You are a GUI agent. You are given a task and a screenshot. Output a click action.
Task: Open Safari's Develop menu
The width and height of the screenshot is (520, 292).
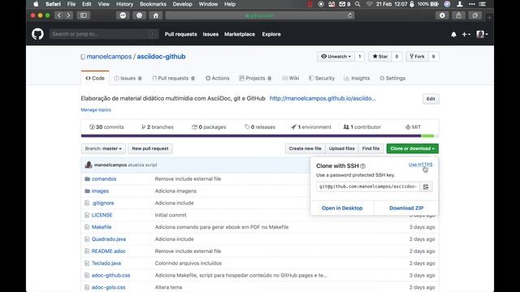pos(182,4)
